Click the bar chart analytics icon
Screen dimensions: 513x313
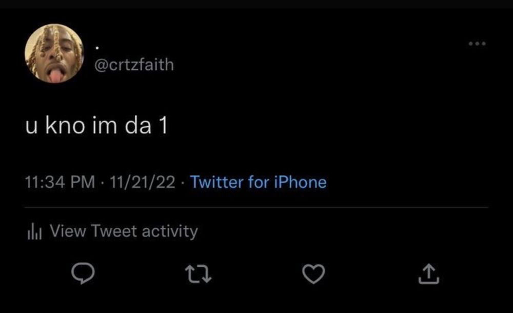pyautogui.click(x=35, y=231)
